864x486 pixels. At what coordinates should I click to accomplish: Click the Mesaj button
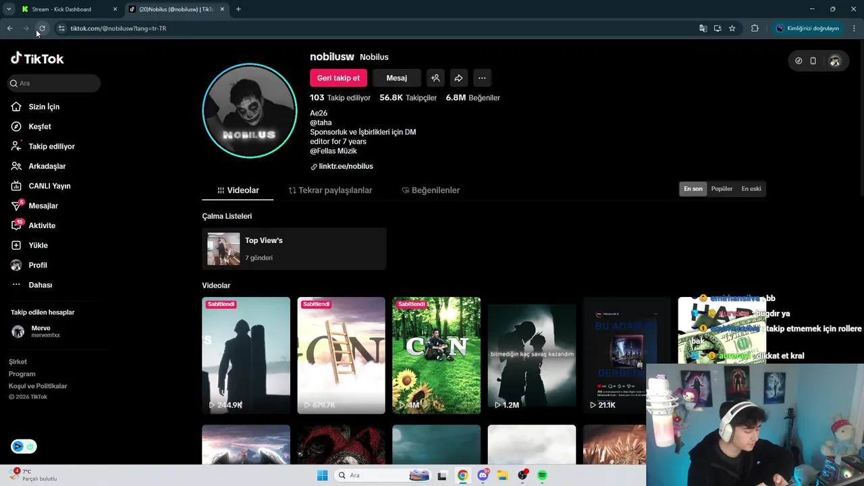pos(396,78)
